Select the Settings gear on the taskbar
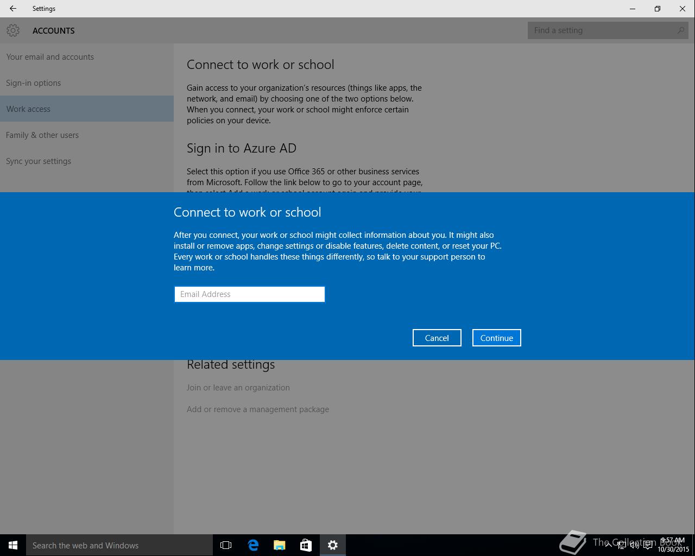The width and height of the screenshot is (695, 556). [x=333, y=545]
